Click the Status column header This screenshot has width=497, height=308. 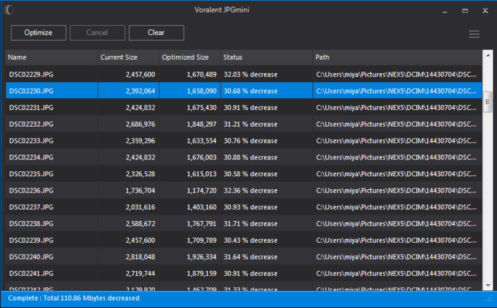point(267,57)
